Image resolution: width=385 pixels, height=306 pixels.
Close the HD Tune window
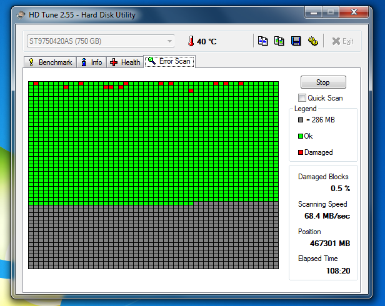pyautogui.click(x=354, y=12)
